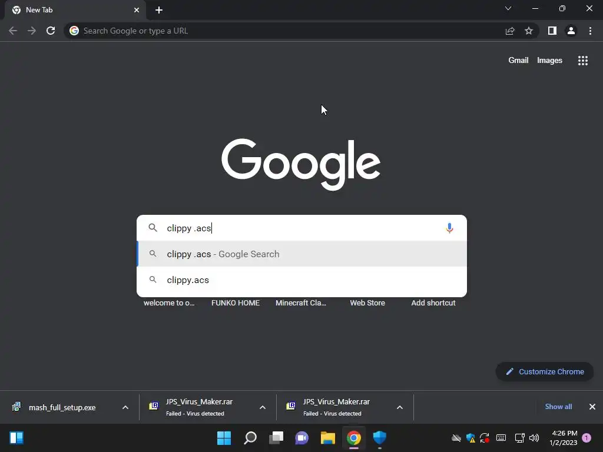Click Windows Security warning tray icon

[471, 438]
